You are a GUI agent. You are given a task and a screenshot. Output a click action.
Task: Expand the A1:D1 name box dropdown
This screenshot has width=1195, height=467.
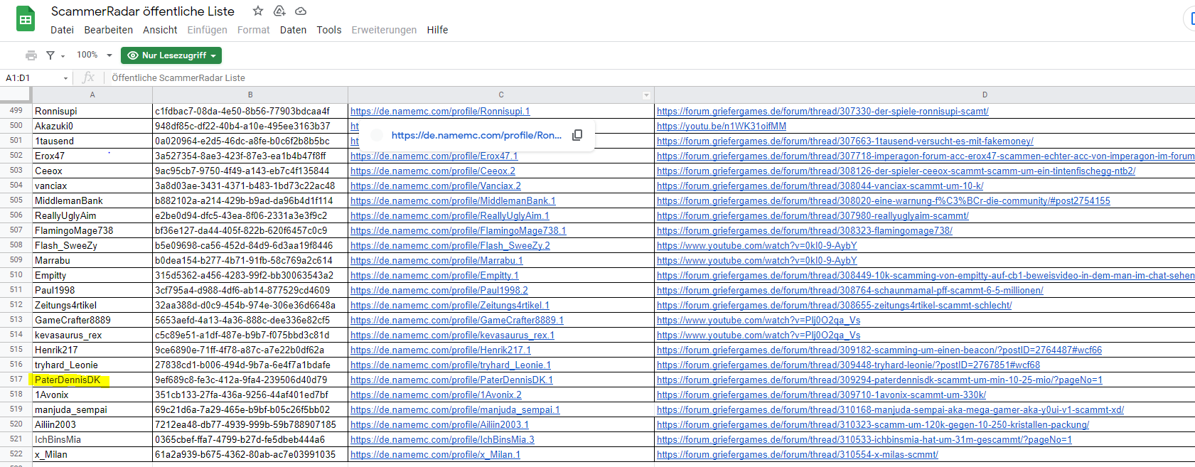tap(65, 78)
